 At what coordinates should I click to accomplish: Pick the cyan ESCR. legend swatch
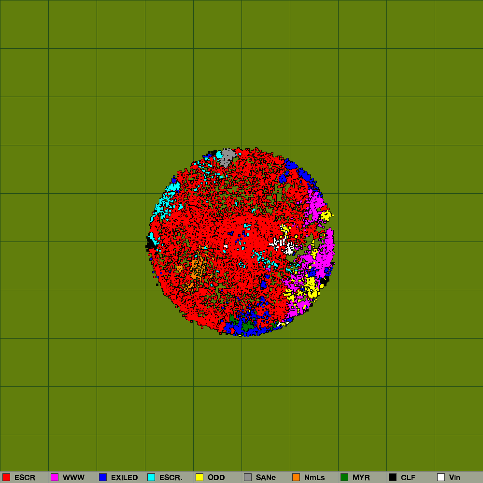(x=151, y=477)
